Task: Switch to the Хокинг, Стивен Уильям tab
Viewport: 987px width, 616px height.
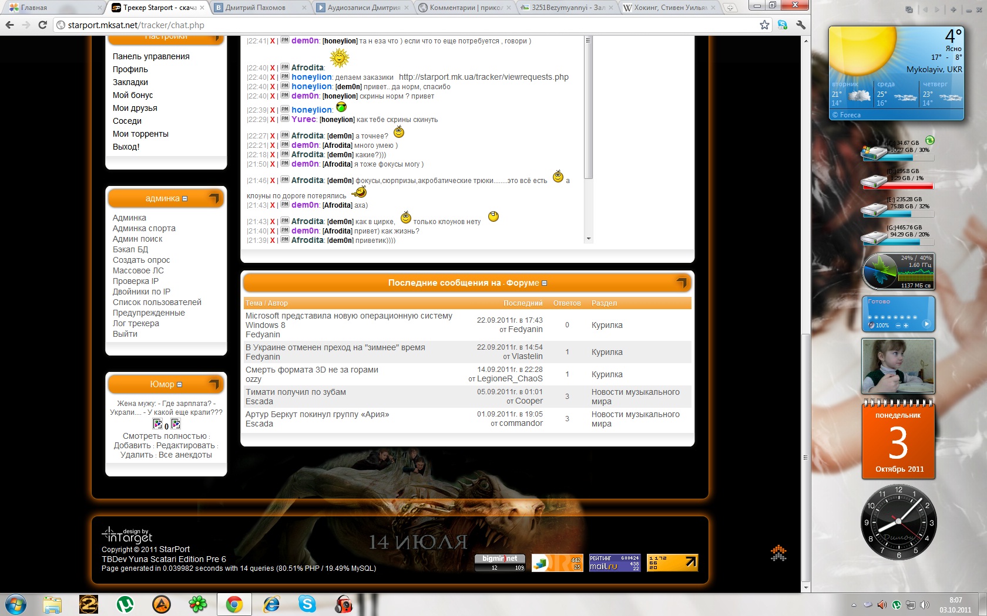Action: (670, 8)
